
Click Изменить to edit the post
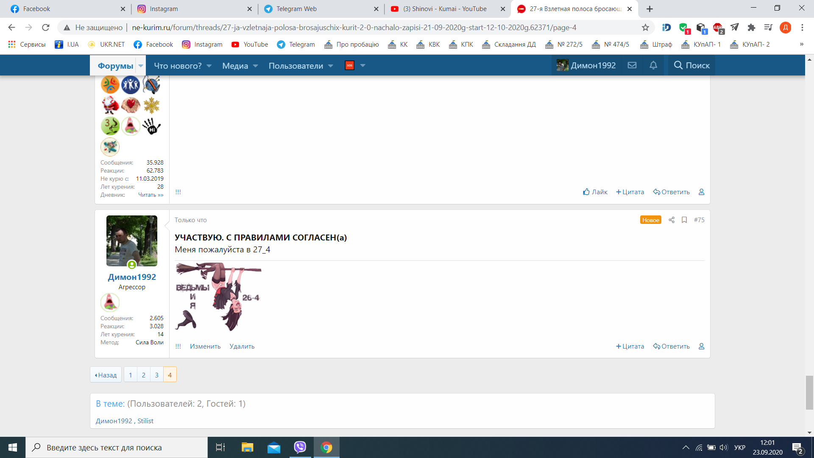205,346
